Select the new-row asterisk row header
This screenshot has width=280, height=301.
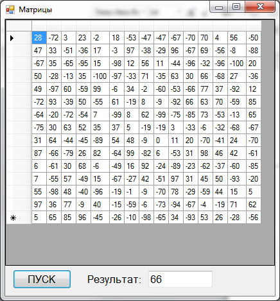(19, 218)
